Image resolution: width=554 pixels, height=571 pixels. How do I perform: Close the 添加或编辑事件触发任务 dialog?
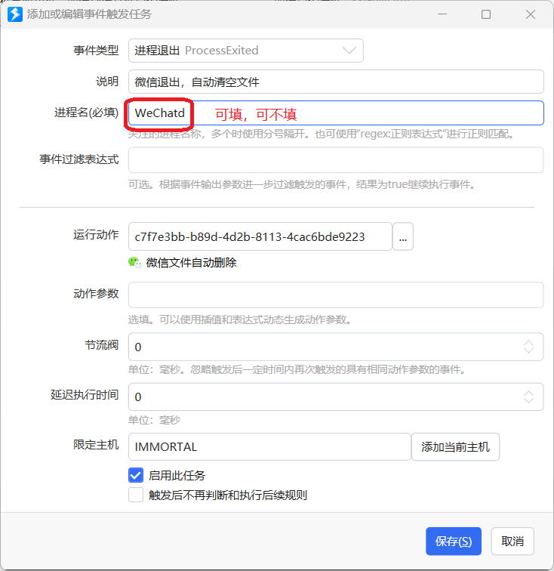point(531,14)
